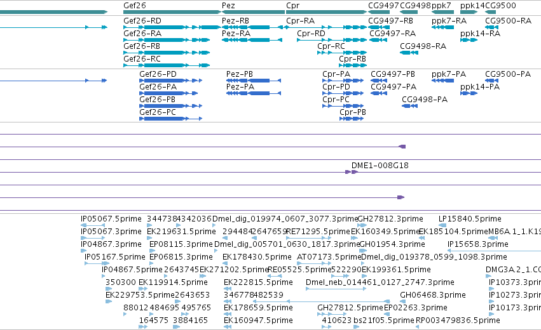Select the Pez-RB transcript
Viewport: 541px width, 330px height.
tap(235, 21)
